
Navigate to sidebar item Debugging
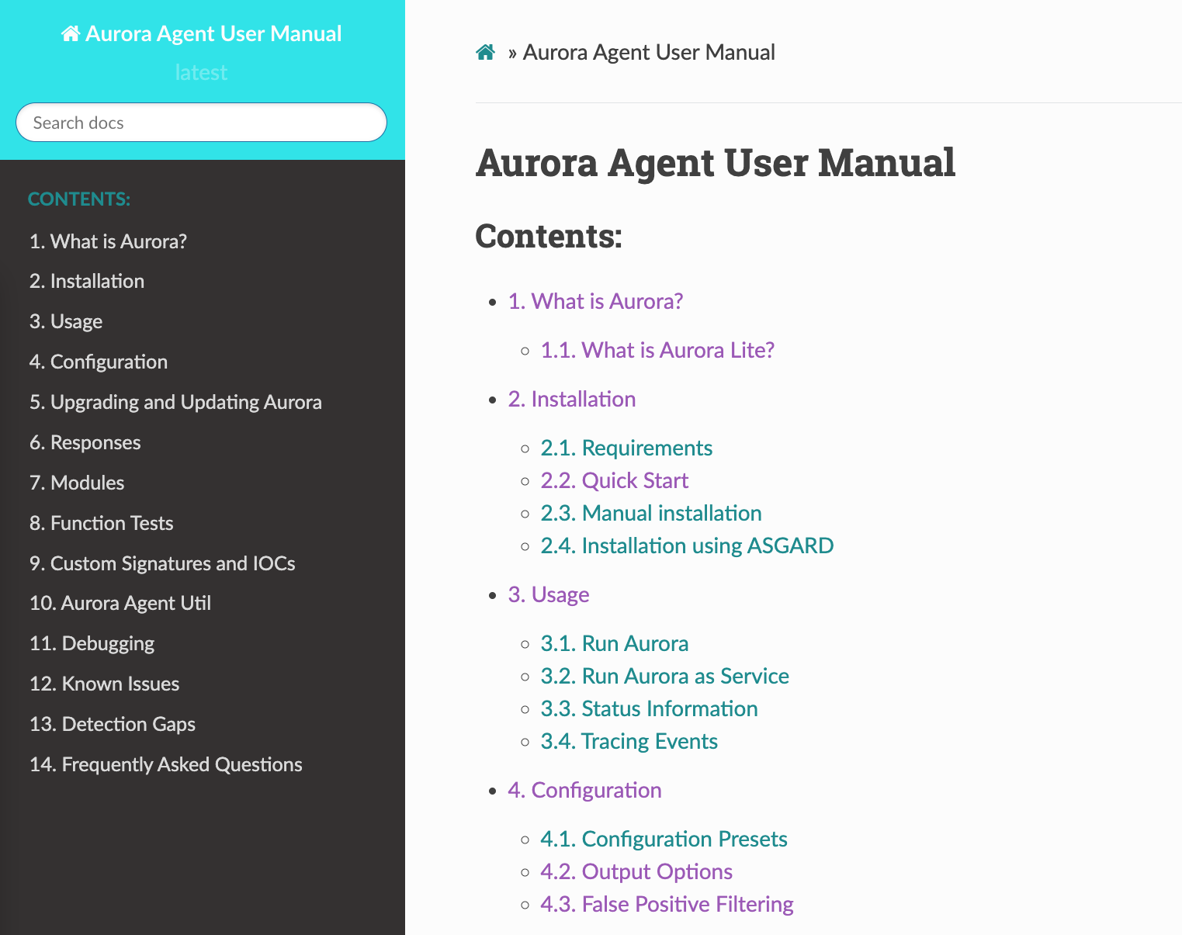pos(92,643)
